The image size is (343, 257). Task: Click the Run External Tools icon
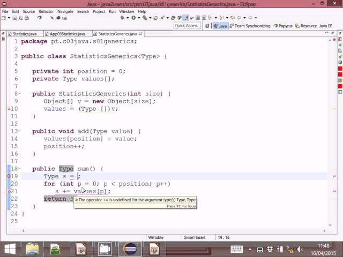pyautogui.click(x=145, y=18)
